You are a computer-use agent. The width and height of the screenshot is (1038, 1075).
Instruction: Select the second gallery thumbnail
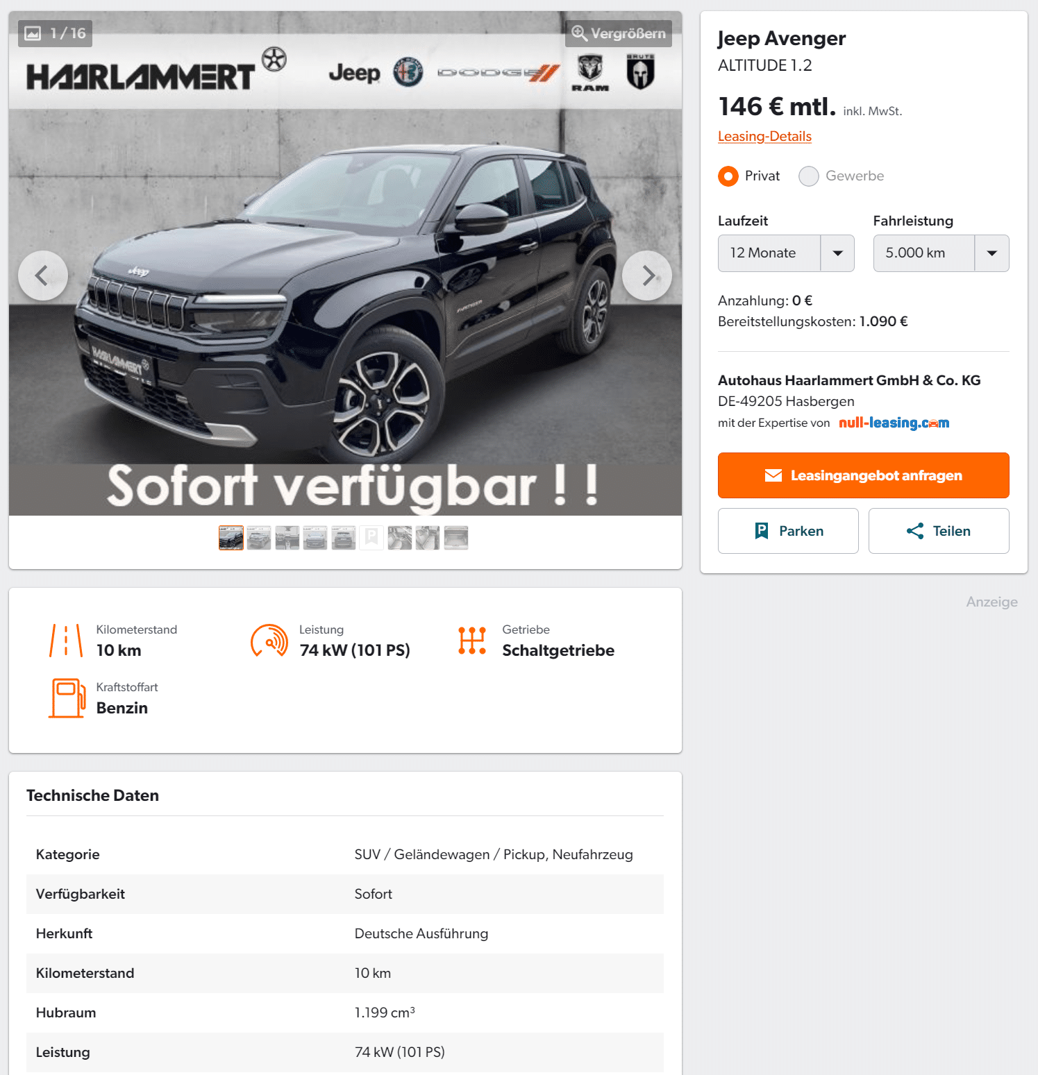pyautogui.click(x=259, y=538)
